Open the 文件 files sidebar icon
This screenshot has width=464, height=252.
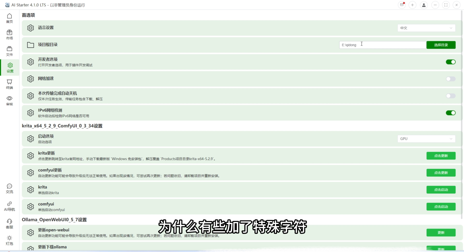point(10,51)
